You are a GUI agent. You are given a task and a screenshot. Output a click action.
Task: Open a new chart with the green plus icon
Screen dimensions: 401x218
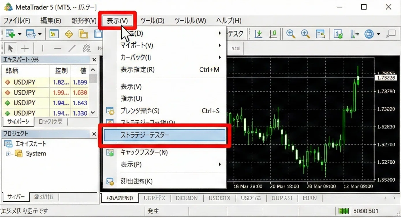(10, 34)
